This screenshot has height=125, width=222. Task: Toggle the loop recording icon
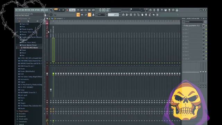pyautogui.click(x=93, y=10)
